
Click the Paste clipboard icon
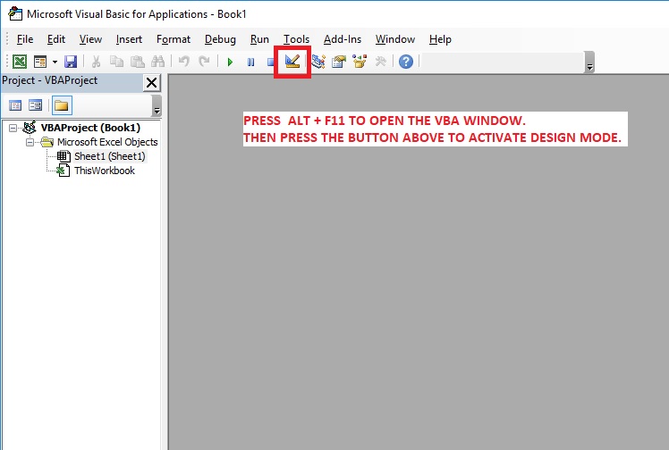[137, 62]
